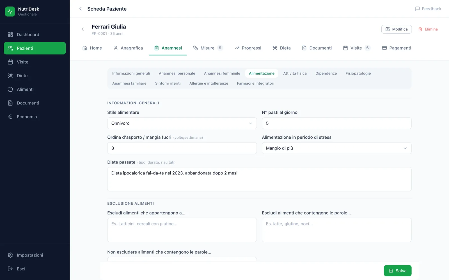Click the NutriDesk heartbeat logo icon
This screenshot has height=280, width=449.
tap(10, 11)
